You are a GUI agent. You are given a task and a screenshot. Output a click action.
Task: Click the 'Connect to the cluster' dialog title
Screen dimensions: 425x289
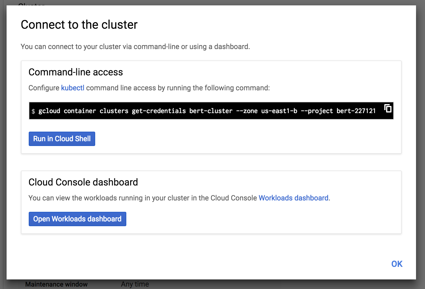(79, 25)
